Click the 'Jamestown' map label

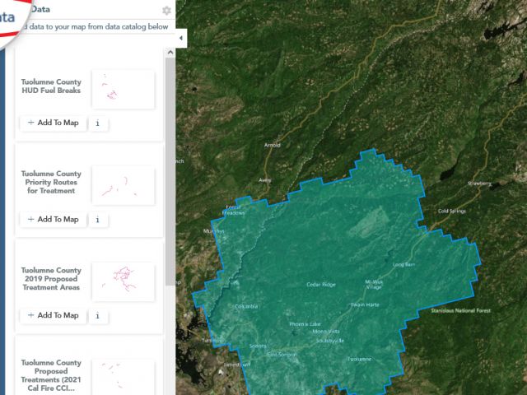[x=236, y=365]
